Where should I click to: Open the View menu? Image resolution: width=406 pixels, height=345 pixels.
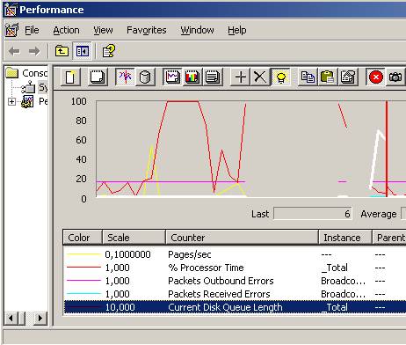(x=103, y=30)
